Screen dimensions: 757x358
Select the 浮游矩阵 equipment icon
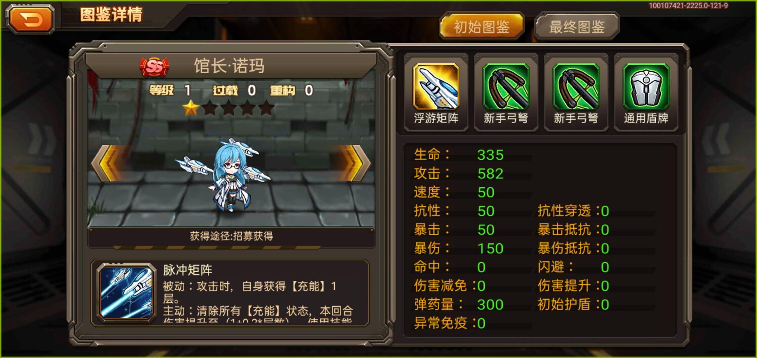tap(436, 86)
